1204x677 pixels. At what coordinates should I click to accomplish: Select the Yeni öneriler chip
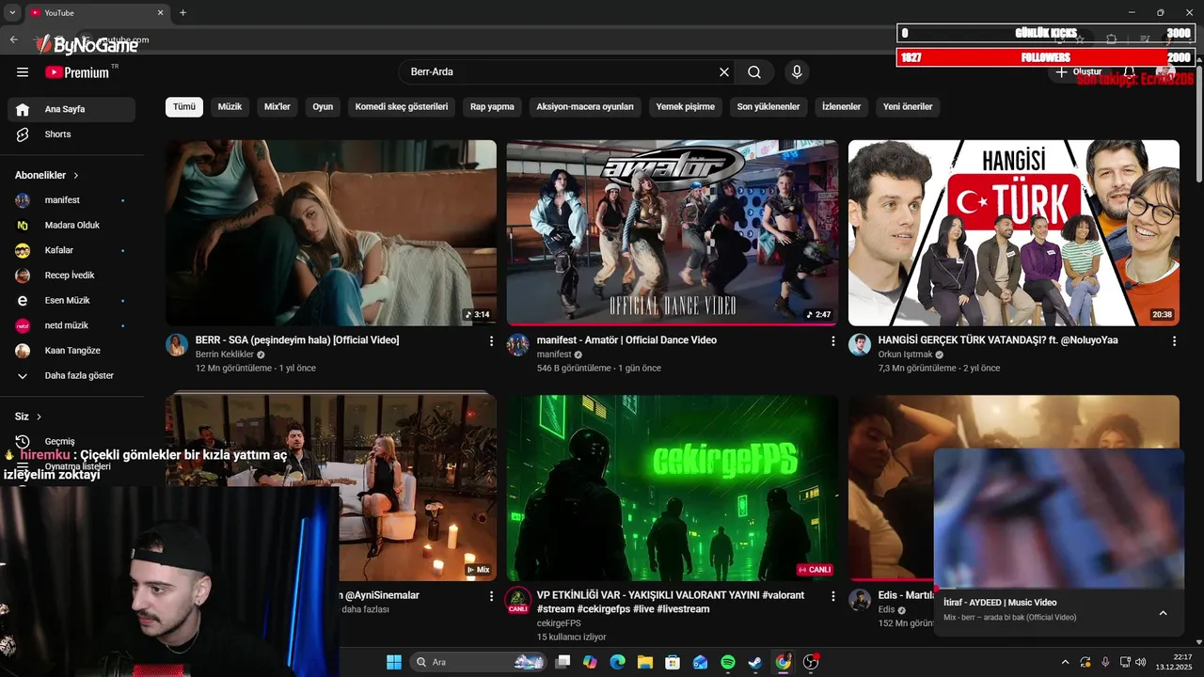pyautogui.click(x=908, y=107)
